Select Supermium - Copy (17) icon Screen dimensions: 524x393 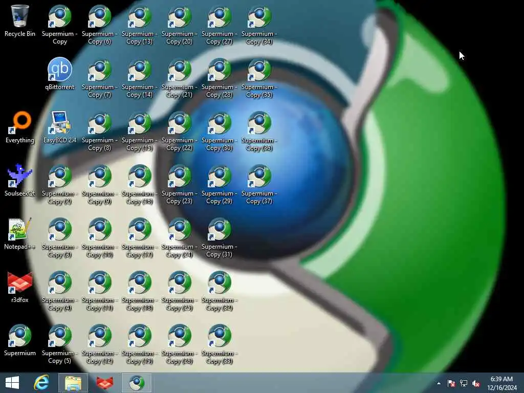click(139, 237)
